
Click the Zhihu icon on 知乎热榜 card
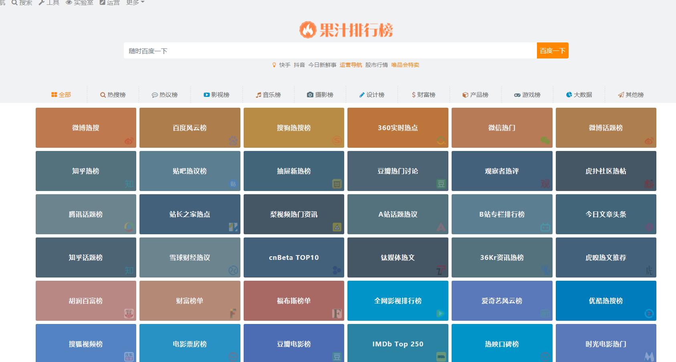click(x=129, y=184)
